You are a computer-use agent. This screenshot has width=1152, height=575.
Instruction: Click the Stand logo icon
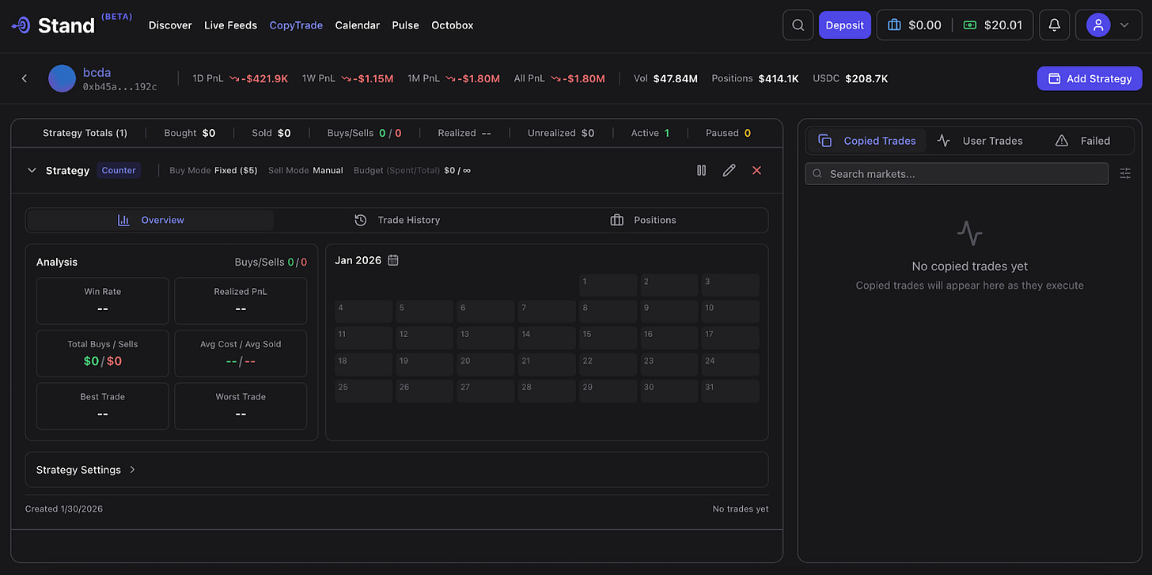[21, 25]
